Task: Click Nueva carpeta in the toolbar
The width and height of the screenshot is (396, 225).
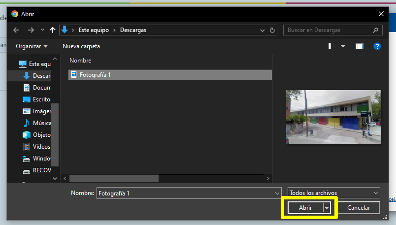Action: click(81, 46)
